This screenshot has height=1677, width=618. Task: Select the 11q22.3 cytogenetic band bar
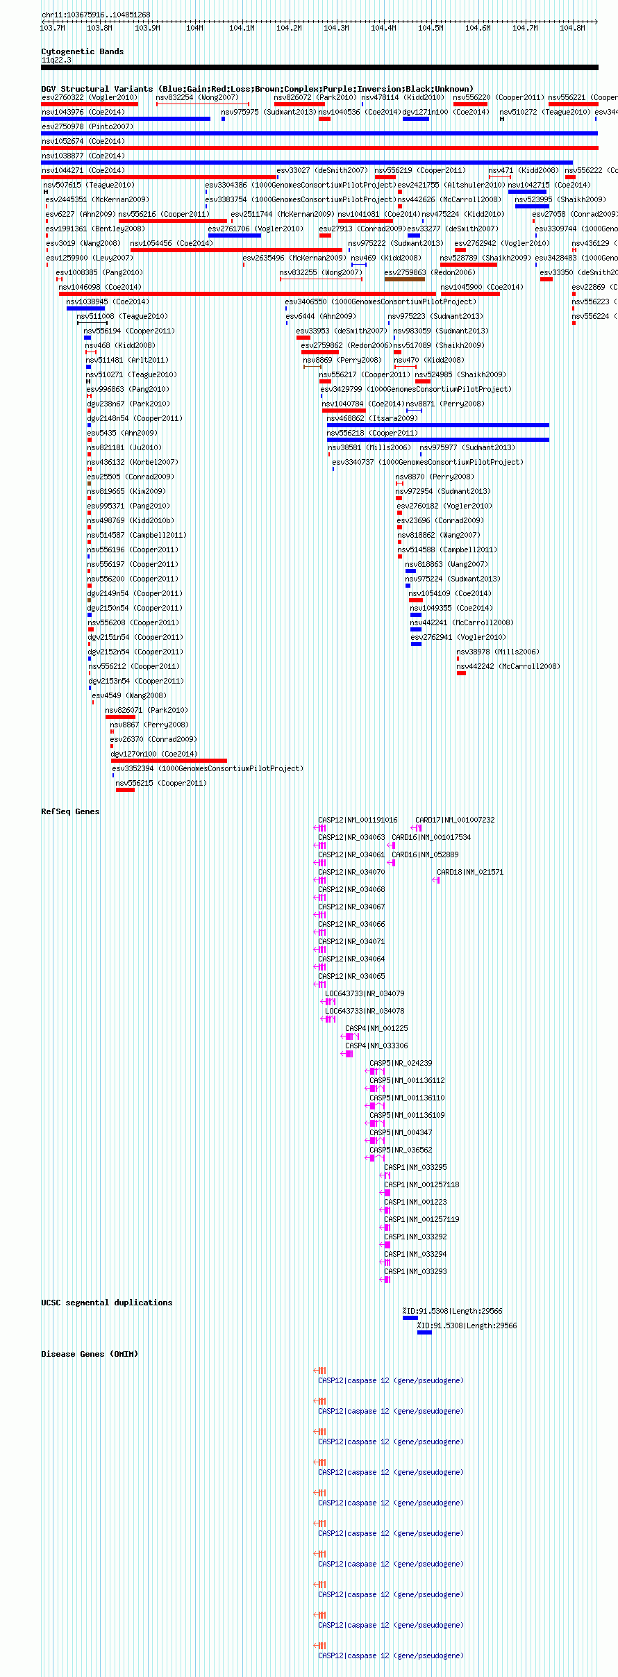(x=319, y=67)
